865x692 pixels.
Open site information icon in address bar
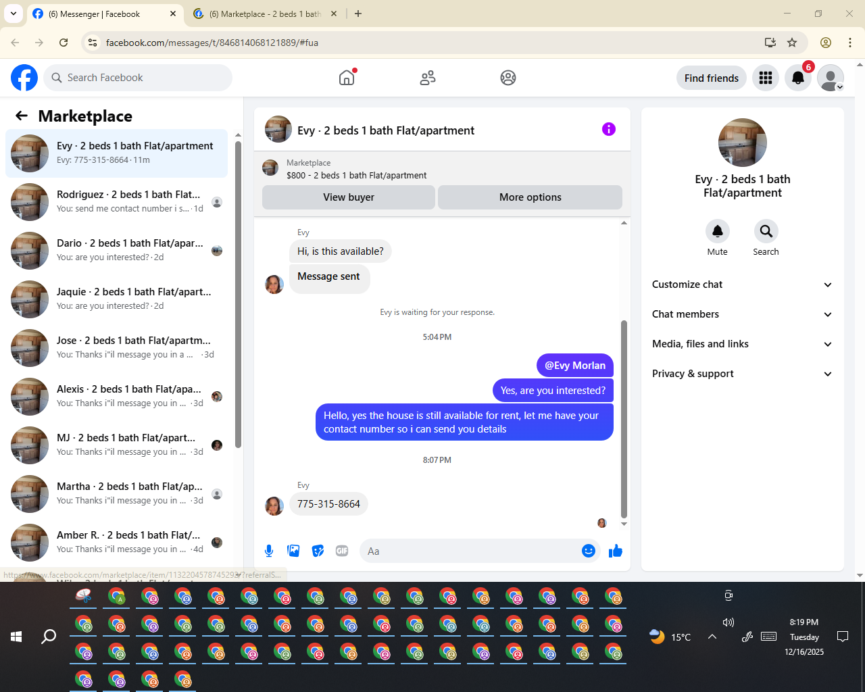pyautogui.click(x=93, y=43)
